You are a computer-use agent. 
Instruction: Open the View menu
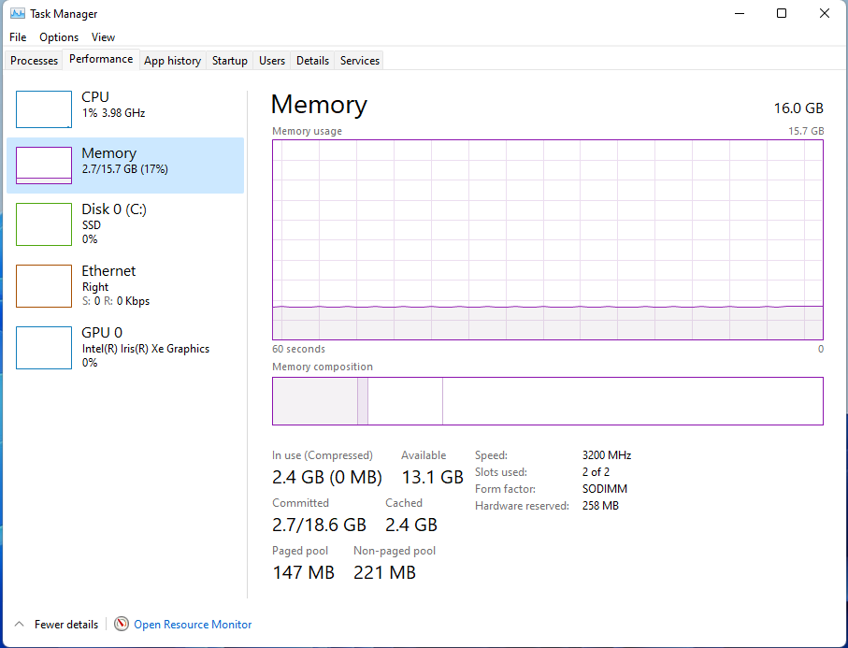pos(103,37)
